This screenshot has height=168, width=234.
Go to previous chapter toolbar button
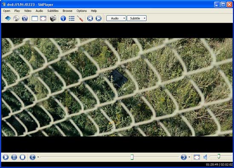(90, 18)
